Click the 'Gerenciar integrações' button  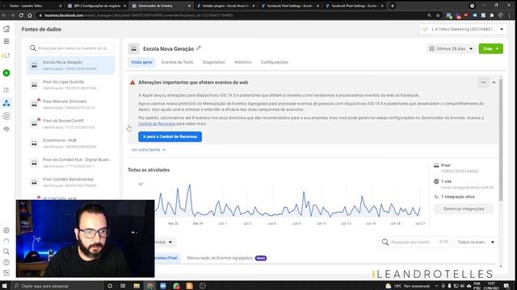tap(464, 209)
